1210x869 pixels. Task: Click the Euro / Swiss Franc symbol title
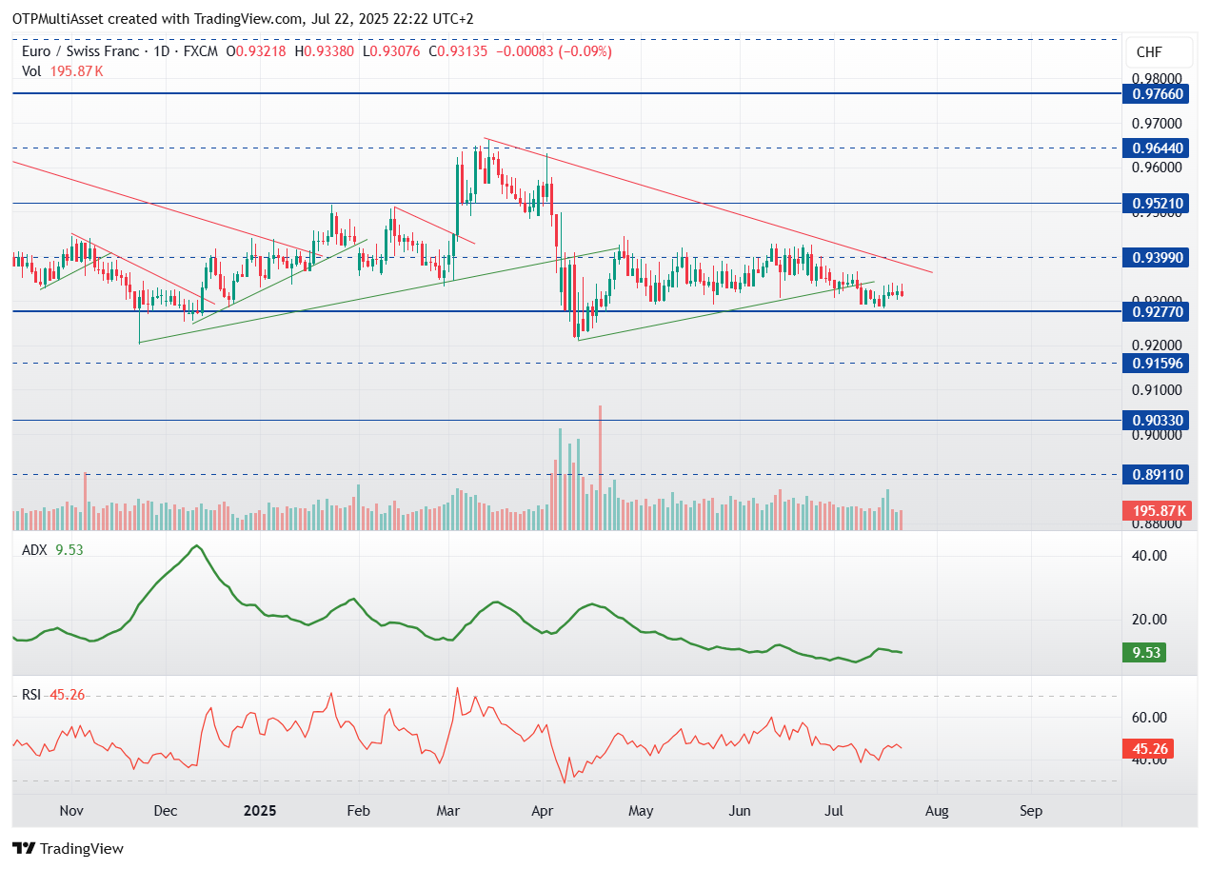[82, 51]
